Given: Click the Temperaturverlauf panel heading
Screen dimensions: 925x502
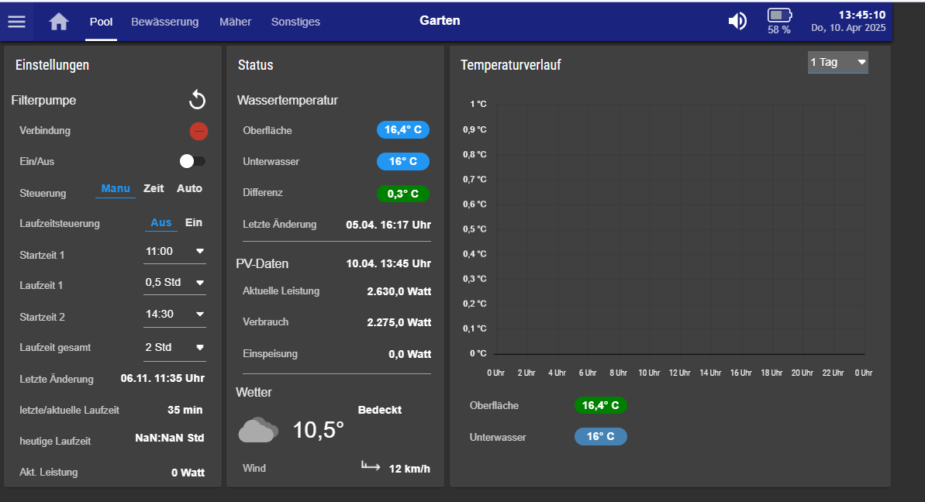Looking at the screenshot, I should pos(511,65).
